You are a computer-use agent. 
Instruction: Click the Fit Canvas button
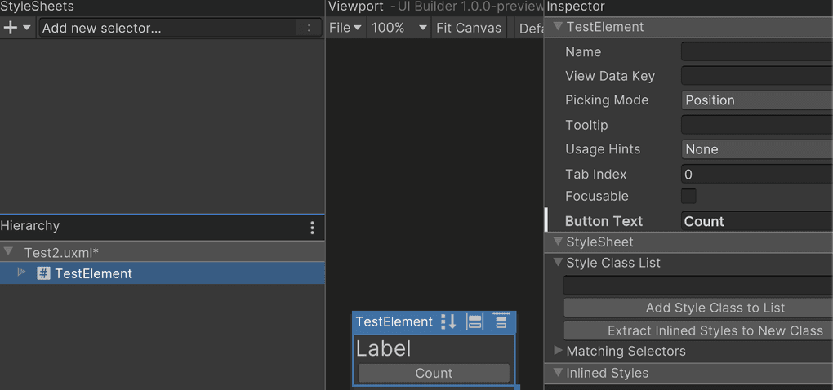pyautogui.click(x=468, y=28)
